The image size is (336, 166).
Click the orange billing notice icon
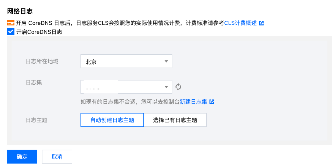click(x=10, y=23)
